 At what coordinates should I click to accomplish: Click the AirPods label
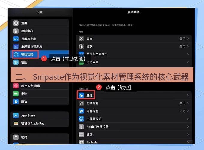pyautogui.click(x=92, y=142)
